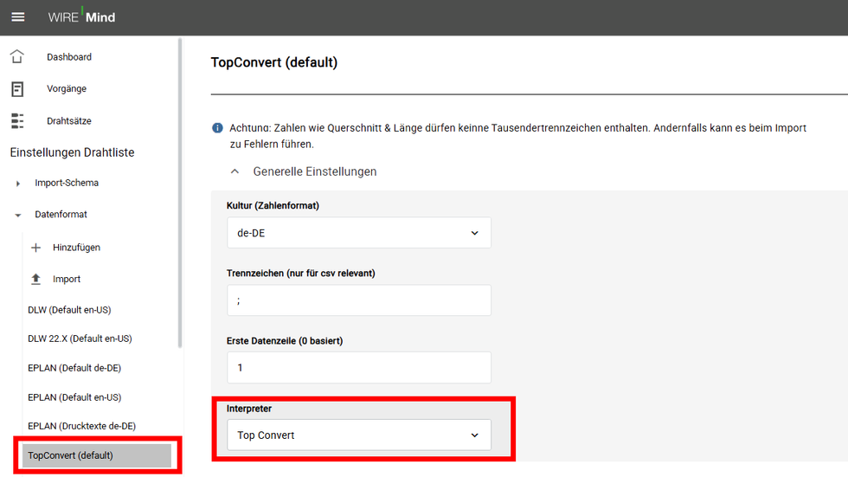Click the Drahtsätze list icon
The height and width of the screenshot is (477, 848).
point(16,121)
